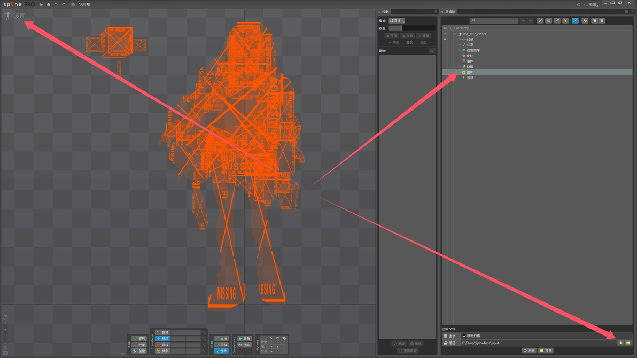Adjust the 权重 weight slider
Viewport: 637px width, 358px height.
pos(411,28)
